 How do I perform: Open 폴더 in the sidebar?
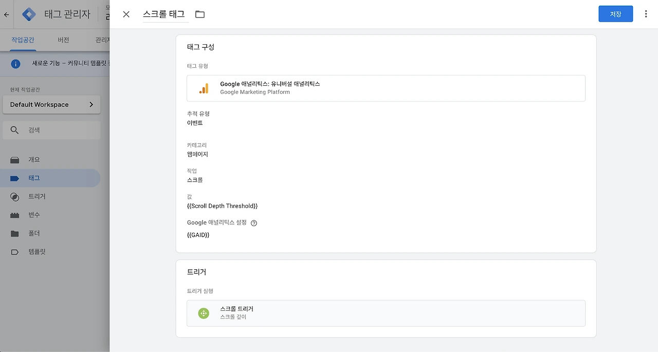pos(51,234)
